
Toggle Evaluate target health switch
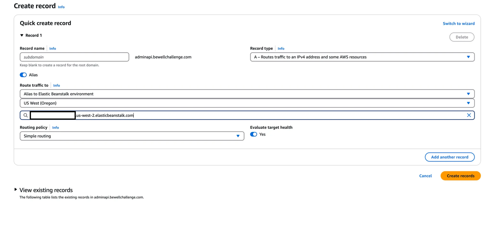(x=254, y=134)
